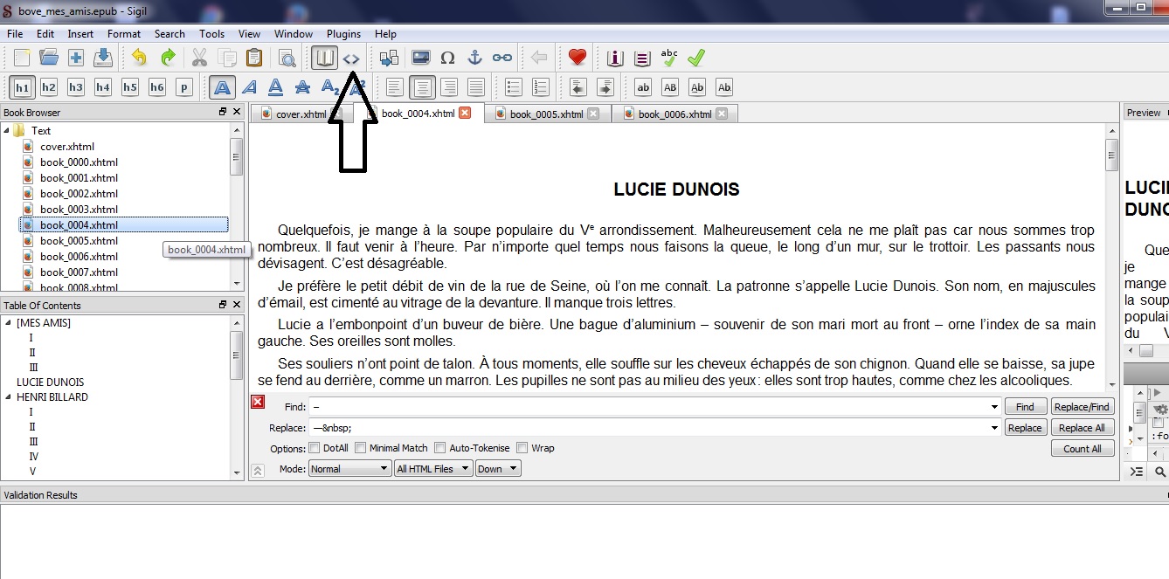
Task: Collapse the Text folder in Book Browser
Action: (7, 131)
